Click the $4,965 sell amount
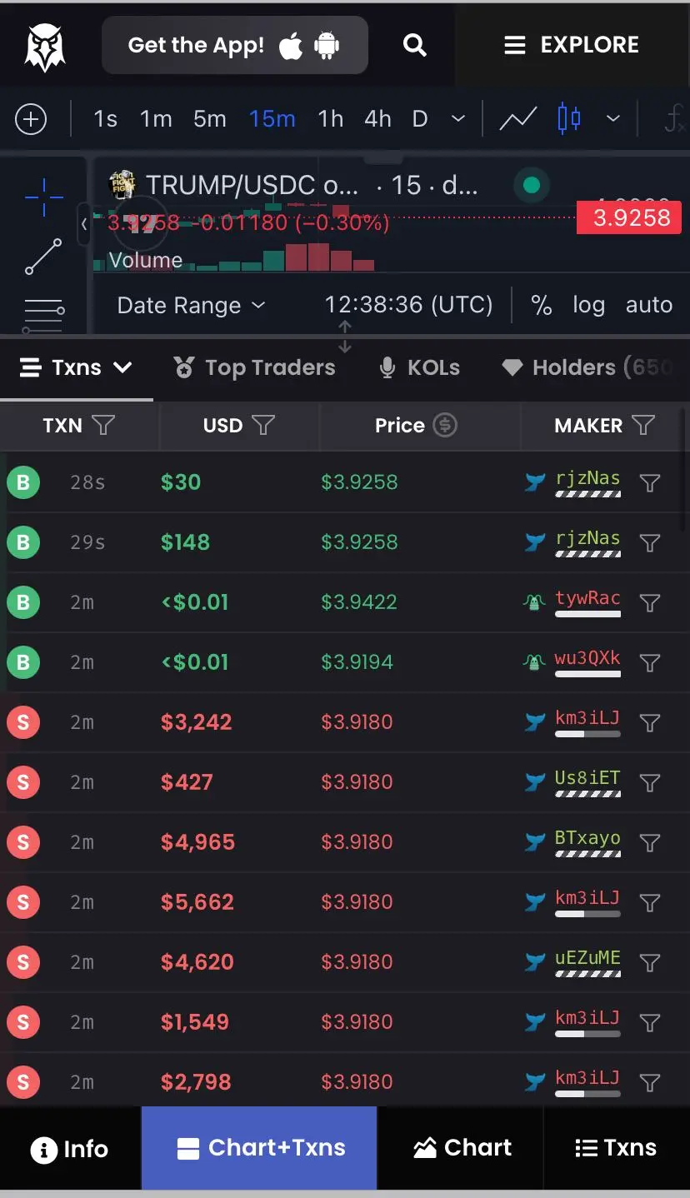This screenshot has width=690, height=1198. click(x=198, y=842)
